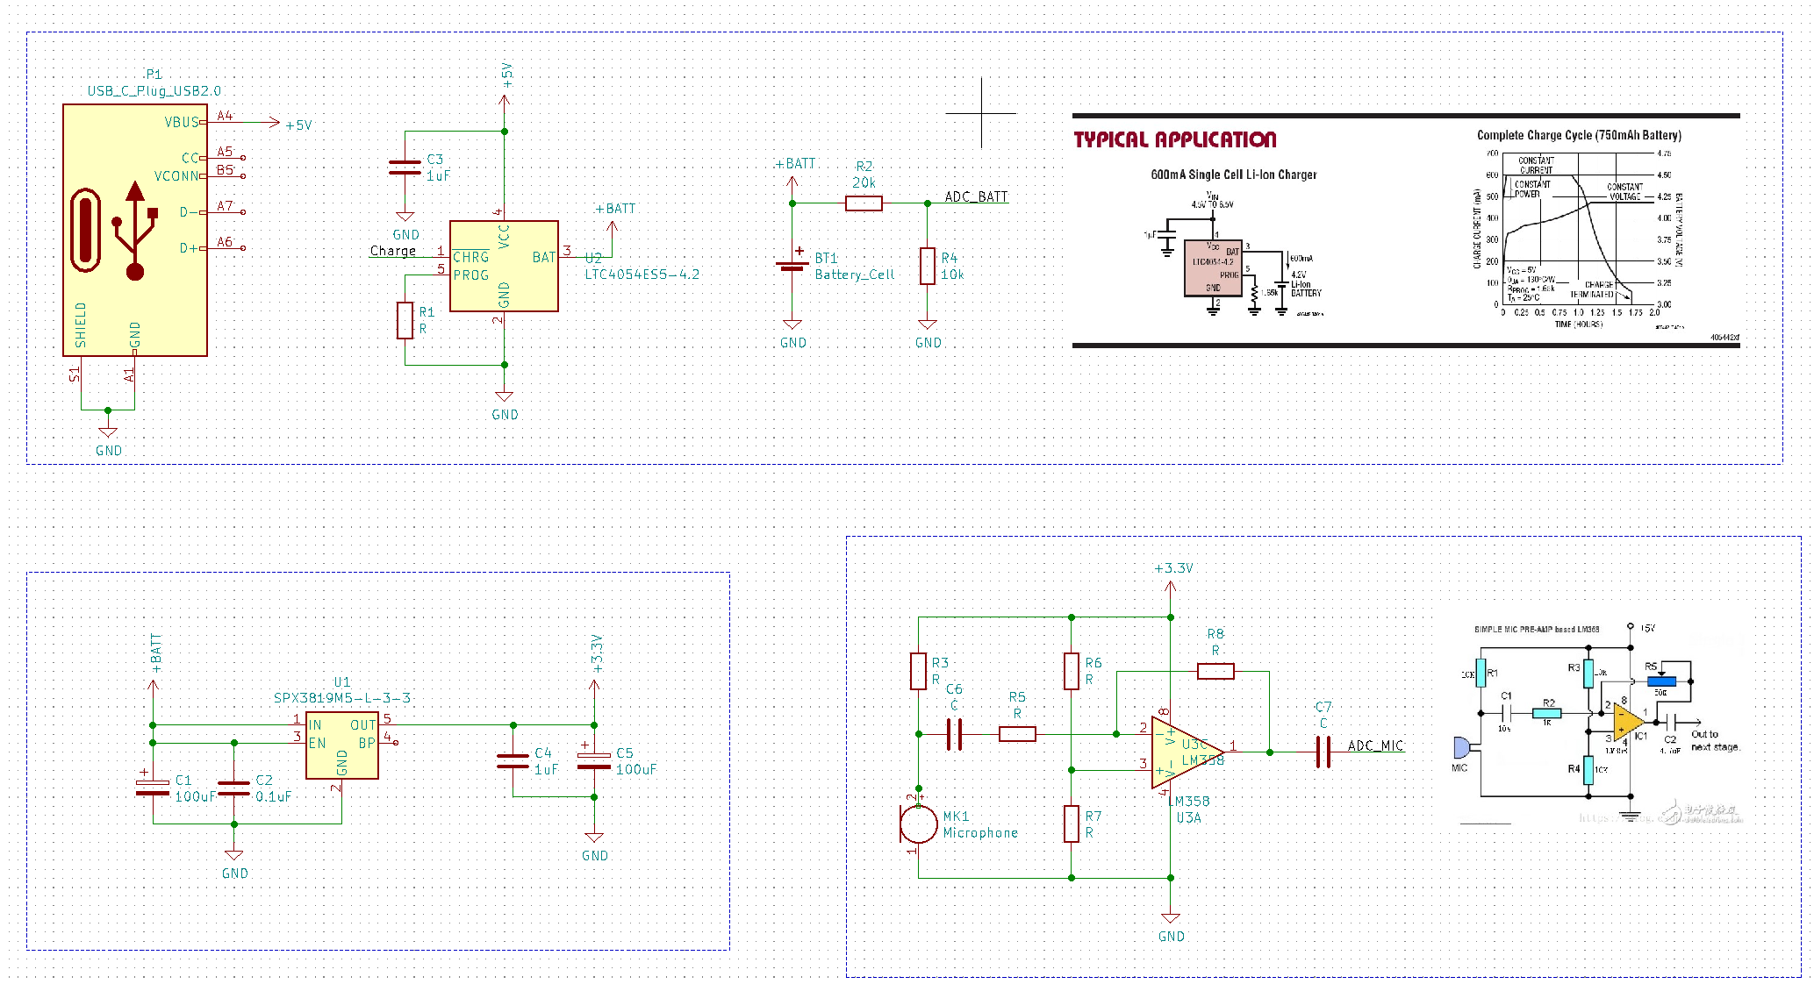Select the +BATT power symbol above the battery
Screen dimensions: 1814x984
[793, 175]
